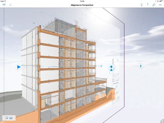
Task: Tap the partially visible round corner button
Action: [162, 121]
